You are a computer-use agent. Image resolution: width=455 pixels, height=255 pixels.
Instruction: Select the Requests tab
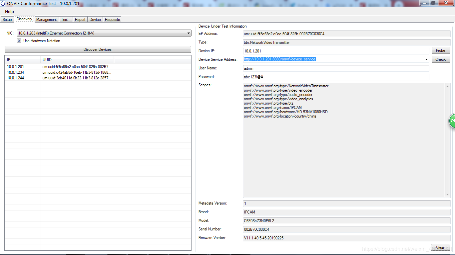(112, 20)
